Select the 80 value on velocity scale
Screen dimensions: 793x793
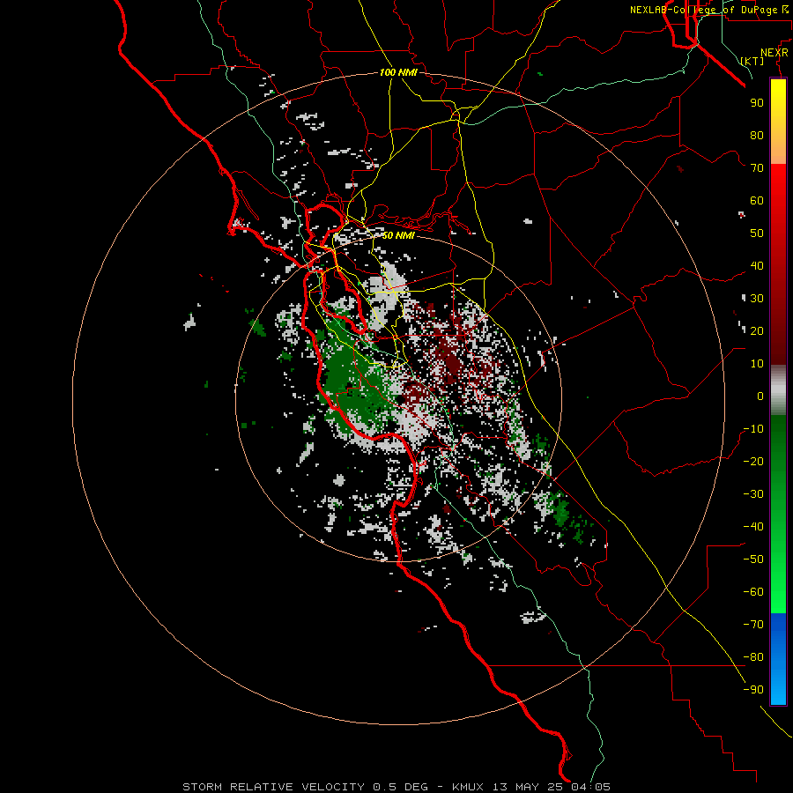pos(757,135)
